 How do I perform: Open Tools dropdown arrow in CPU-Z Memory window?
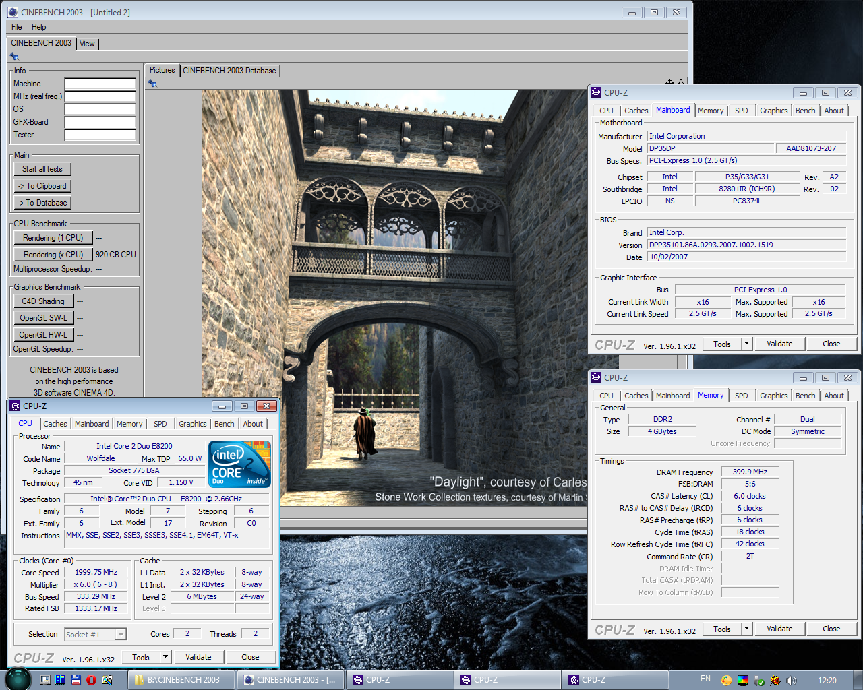746,629
